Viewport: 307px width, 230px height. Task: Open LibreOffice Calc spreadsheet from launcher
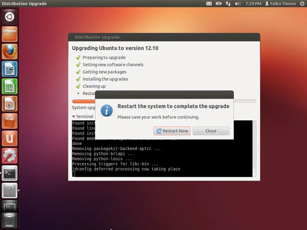click(10, 86)
